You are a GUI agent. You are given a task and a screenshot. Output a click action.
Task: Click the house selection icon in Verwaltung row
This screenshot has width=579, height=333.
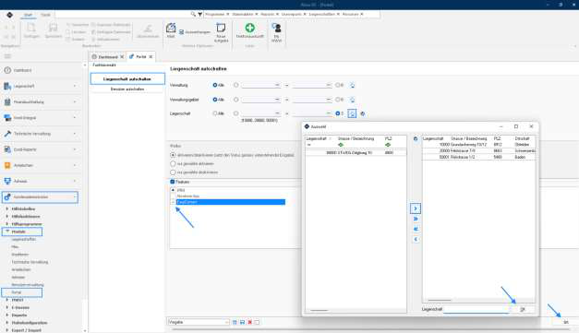pos(352,85)
